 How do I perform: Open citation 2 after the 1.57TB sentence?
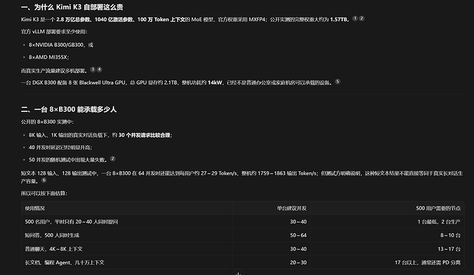click(361, 19)
